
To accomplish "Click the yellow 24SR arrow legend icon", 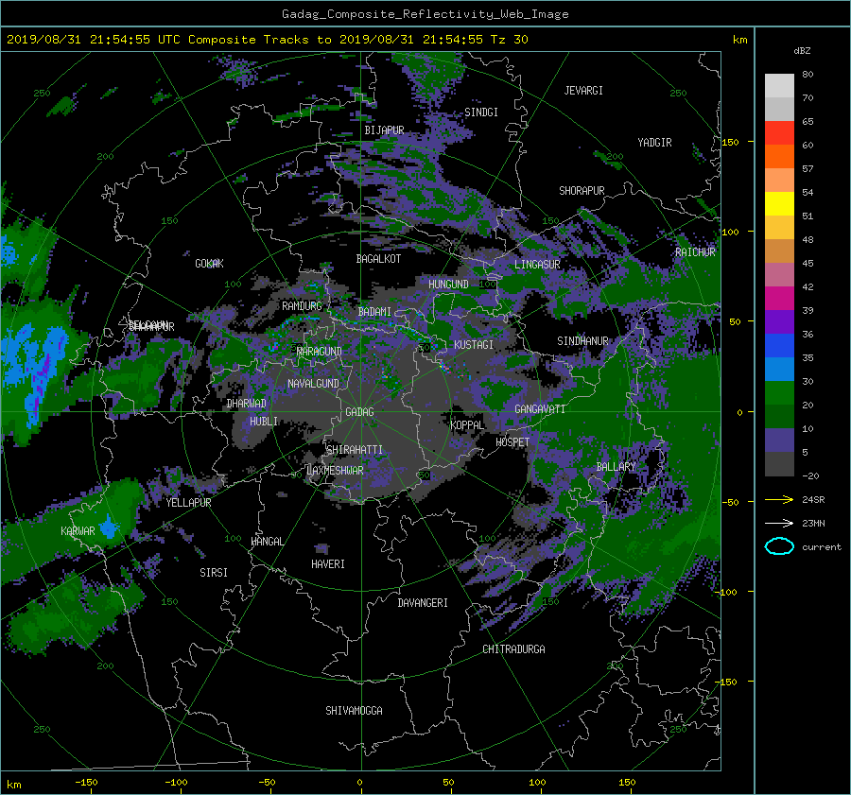I will (x=779, y=499).
